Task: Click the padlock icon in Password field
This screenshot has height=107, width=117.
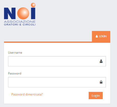Action: (x=101, y=82)
